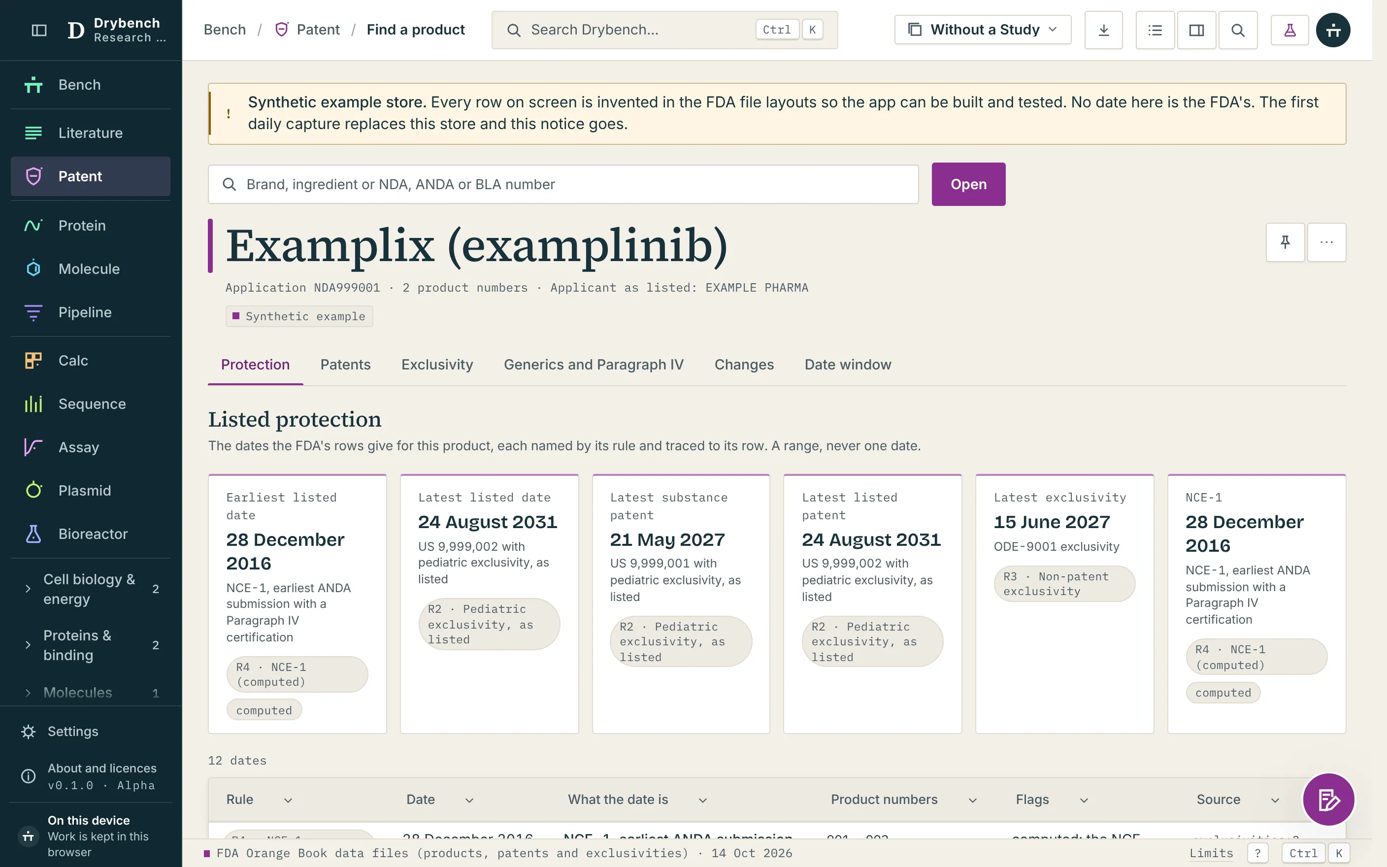This screenshot has width=1387, height=867.
Task: Open Bench in the sidebar
Action: 91,85
